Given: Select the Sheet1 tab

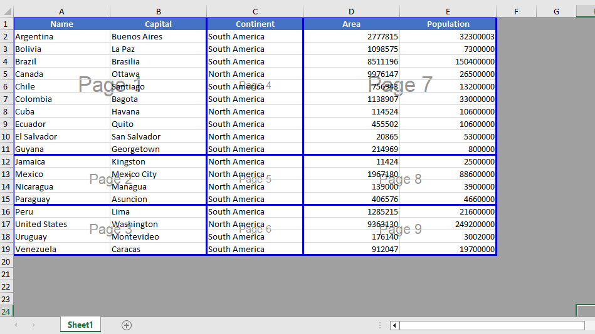Looking at the screenshot, I should coord(80,325).
